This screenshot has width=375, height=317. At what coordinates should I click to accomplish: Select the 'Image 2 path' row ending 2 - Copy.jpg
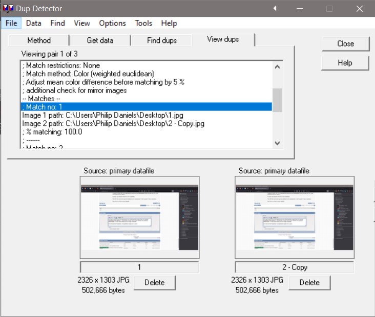pyautogui.click(x=147, y=124)
